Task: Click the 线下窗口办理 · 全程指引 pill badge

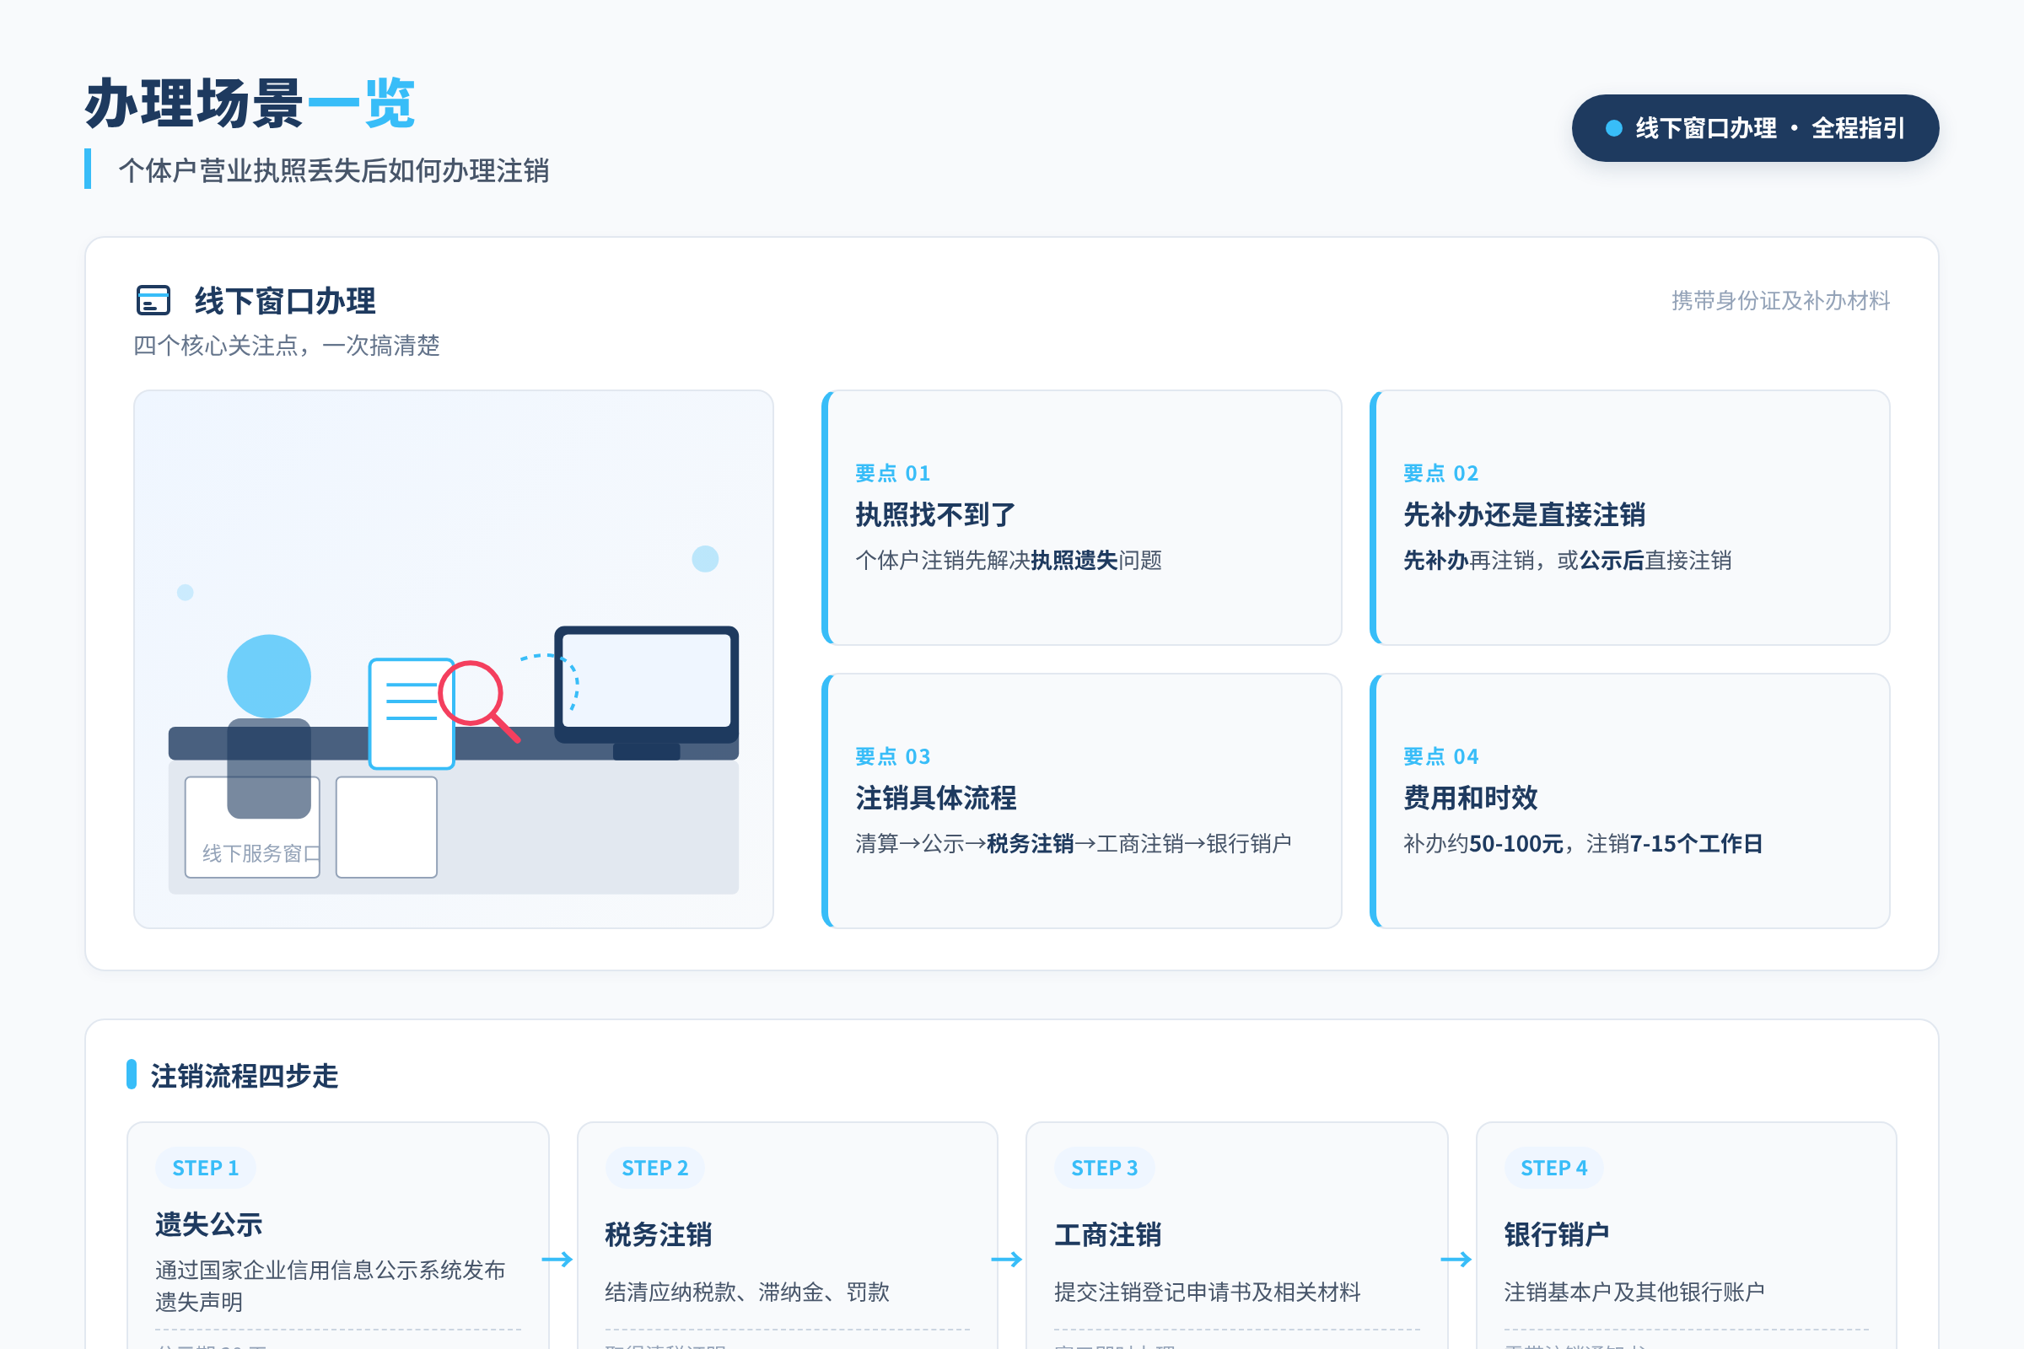Action: click(x=1755, y=128)
